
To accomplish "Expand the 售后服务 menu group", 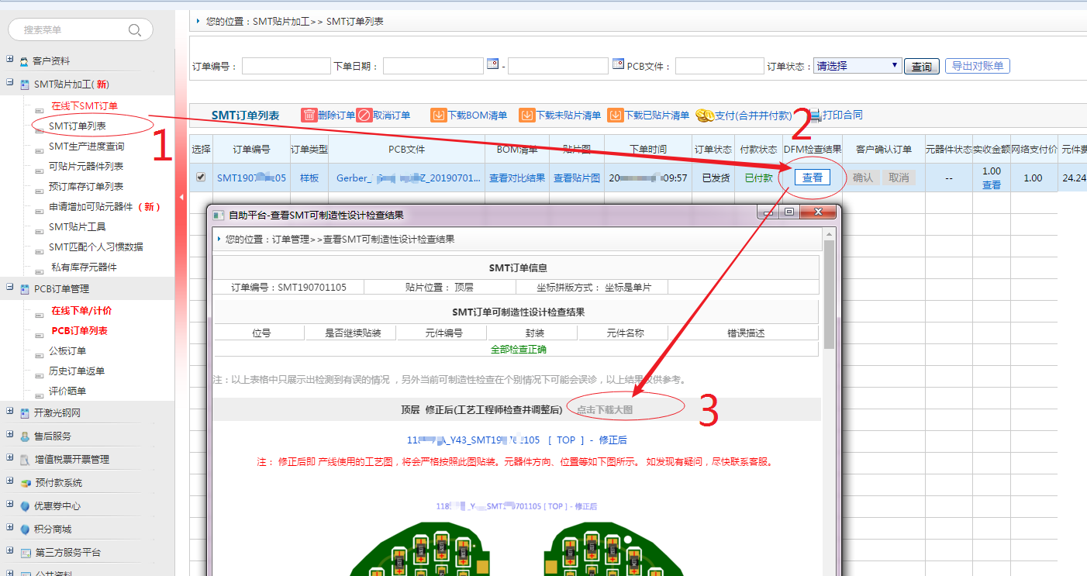I will (x=10, y=435).
